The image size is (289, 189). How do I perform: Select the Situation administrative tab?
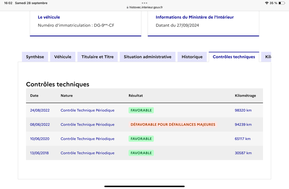pyautogui.click(x=147, y=57)
